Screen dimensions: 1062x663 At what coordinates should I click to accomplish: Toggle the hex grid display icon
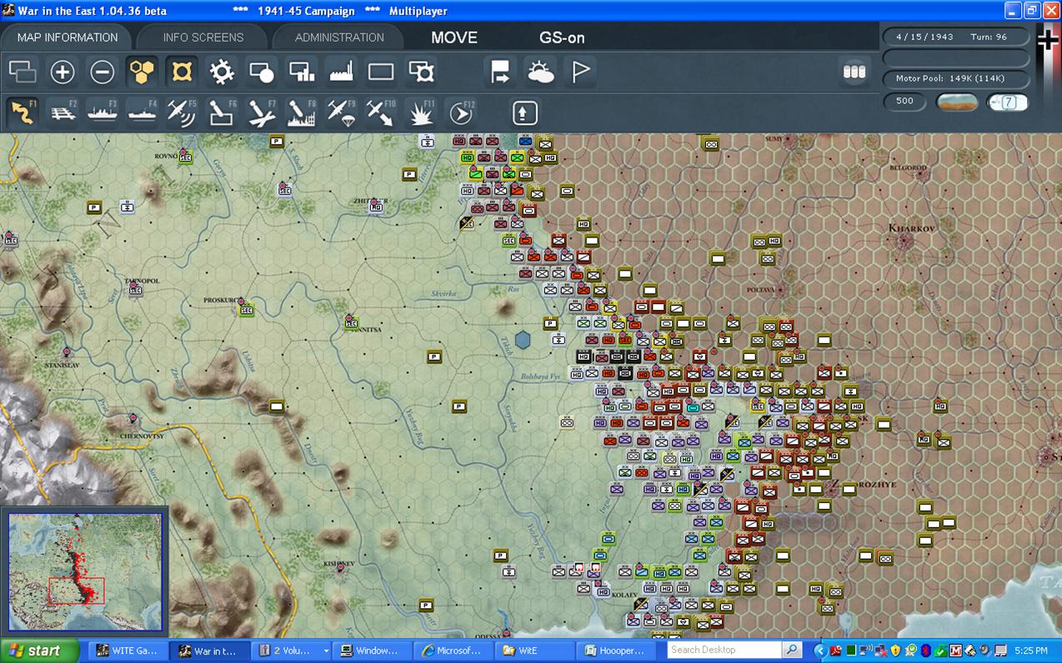(143, 72)
